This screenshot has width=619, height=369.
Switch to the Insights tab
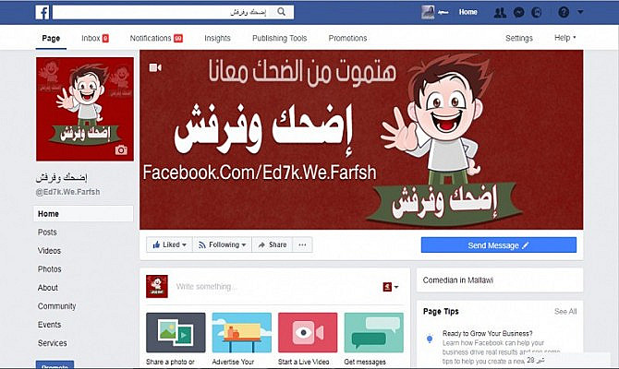217,38
